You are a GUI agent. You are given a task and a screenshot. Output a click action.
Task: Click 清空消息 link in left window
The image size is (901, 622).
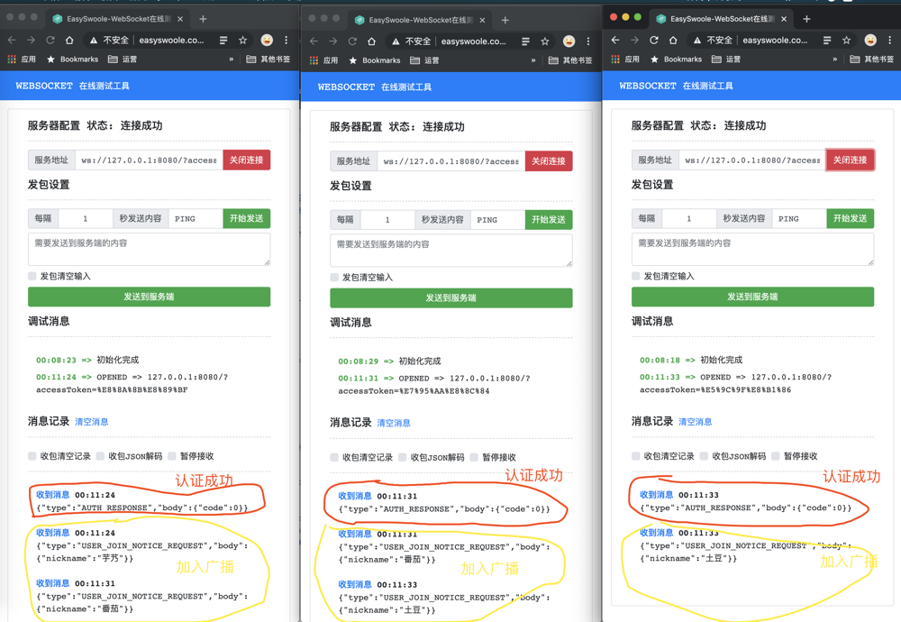[x=91, y=422]
